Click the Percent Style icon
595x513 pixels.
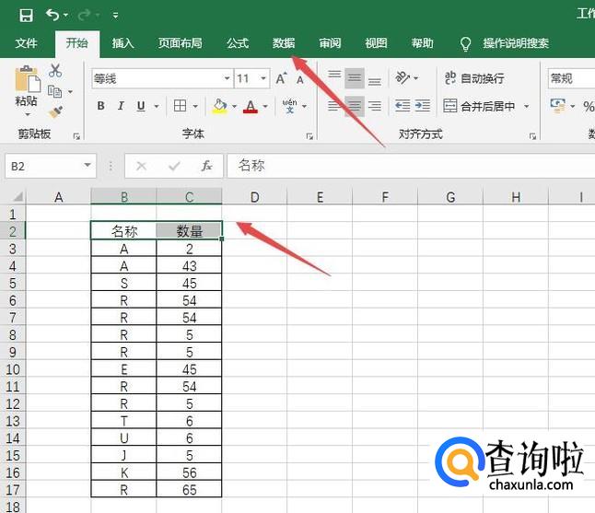(x=589, y=106)
